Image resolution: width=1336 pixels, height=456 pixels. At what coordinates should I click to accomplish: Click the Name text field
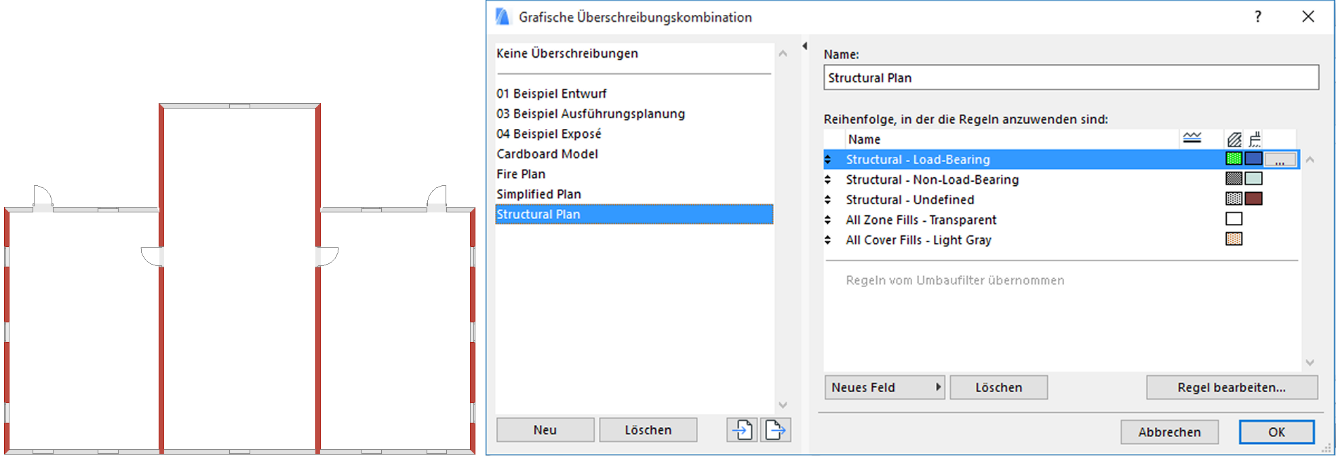1071,78
